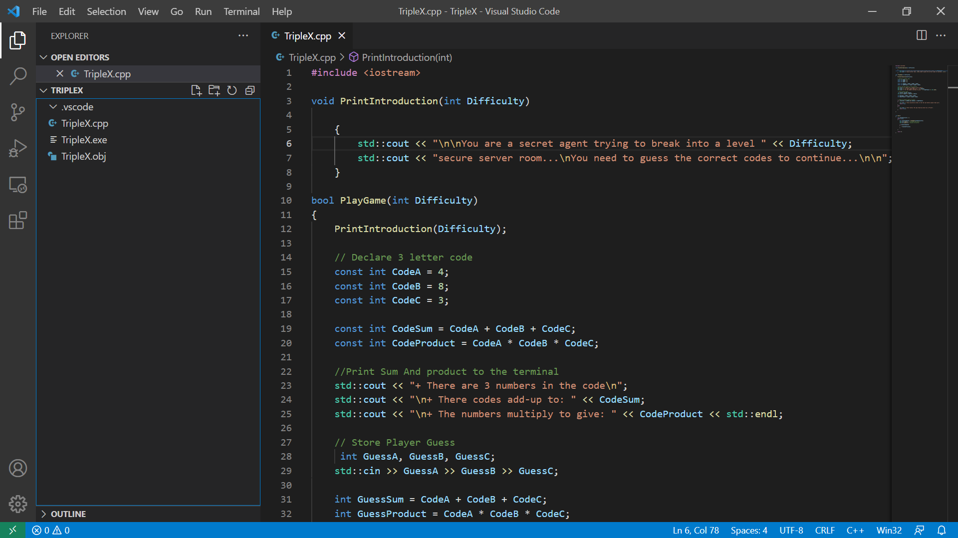The height and width of the screenshot is (538, 958).
Task: Change CRLF line ending in status bar
Action: tap(824, 530)
